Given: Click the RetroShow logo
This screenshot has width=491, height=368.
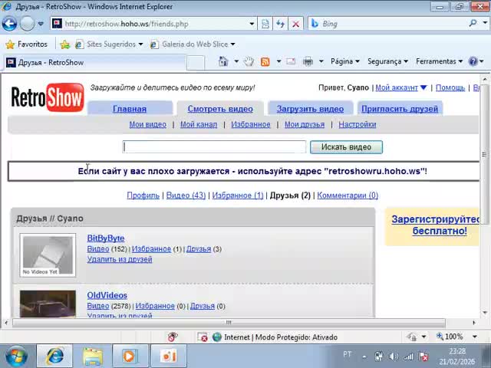Looking at the screenshot, I should pyautogui.click(x=47, y=98).
